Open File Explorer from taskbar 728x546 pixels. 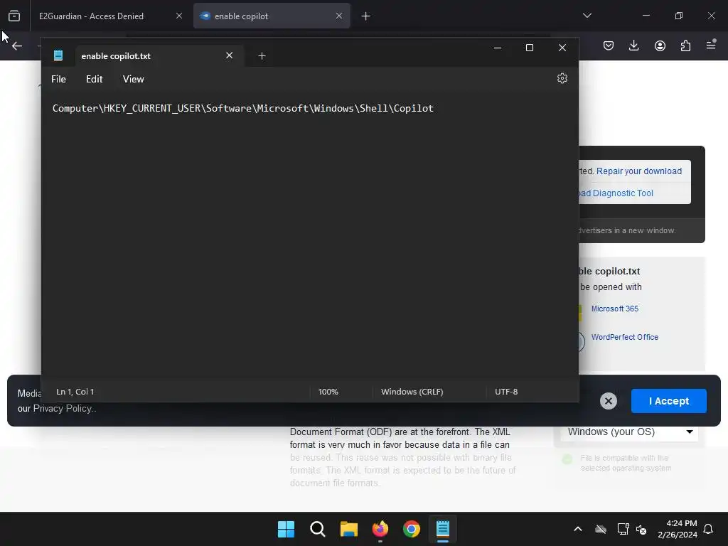point(348,529)
